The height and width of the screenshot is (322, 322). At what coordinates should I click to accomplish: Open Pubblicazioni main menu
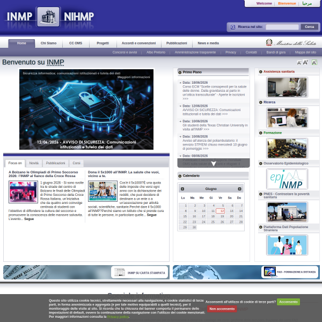coord(177,43)
